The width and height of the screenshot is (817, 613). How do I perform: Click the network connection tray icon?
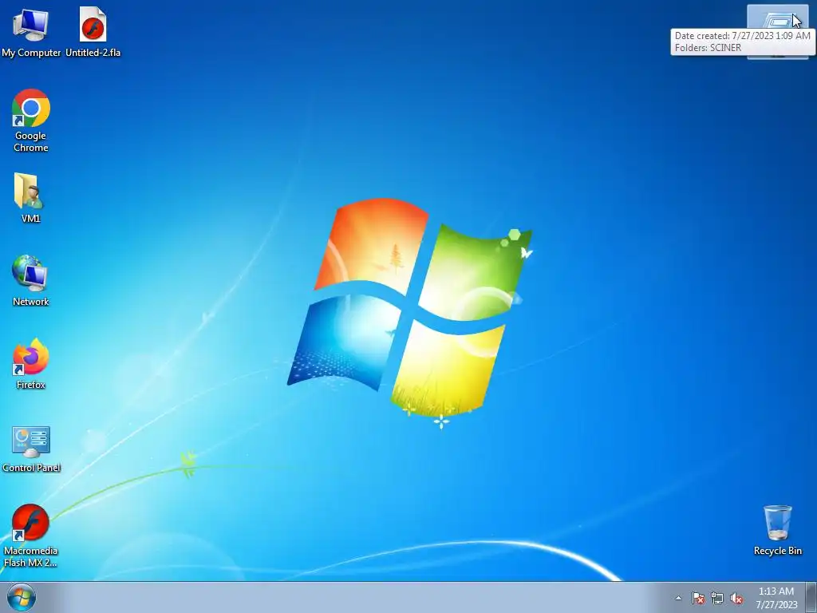tap(717, 598)
